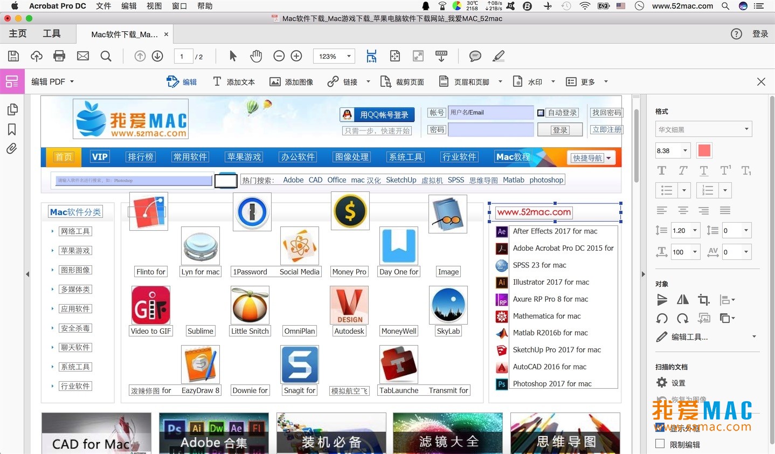
Task: Click the 登录 link at top right
Action: [760, 34]
